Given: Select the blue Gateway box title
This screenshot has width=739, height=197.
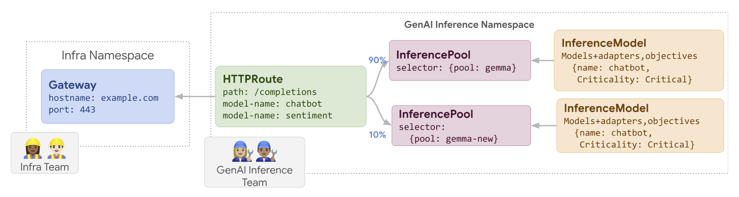Looking at the screenshot, I should [73, 85].
